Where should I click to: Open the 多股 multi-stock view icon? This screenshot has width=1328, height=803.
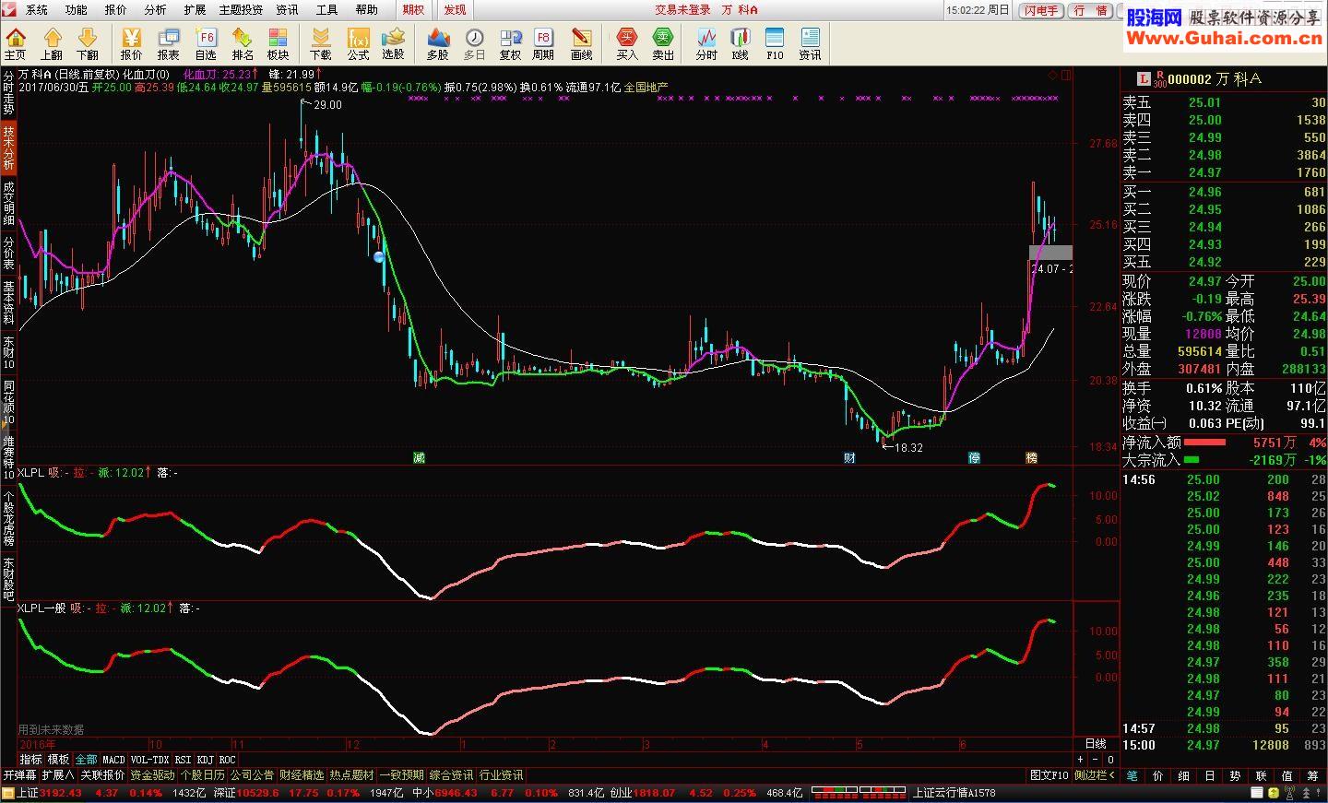(437, 43)
